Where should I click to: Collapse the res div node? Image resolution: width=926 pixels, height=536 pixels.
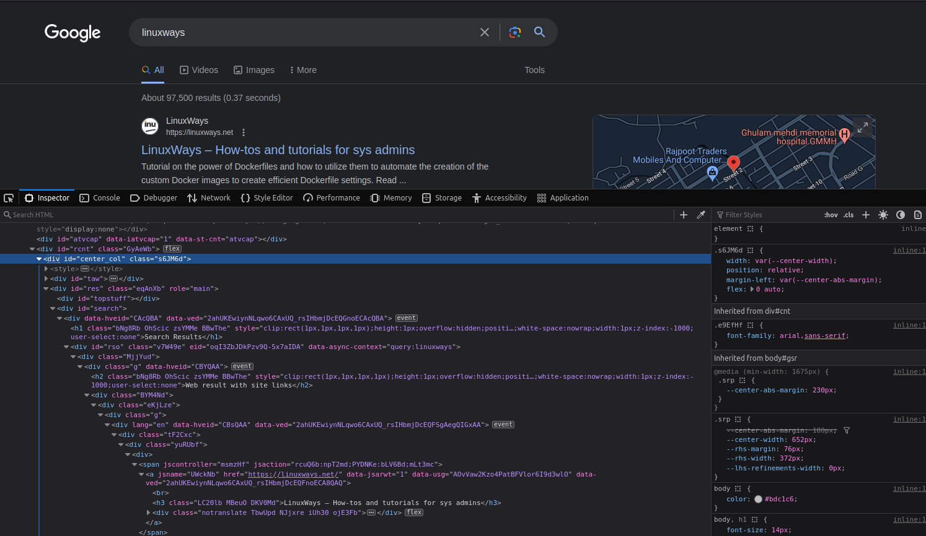pyautogui.click(x=46, y=288)
